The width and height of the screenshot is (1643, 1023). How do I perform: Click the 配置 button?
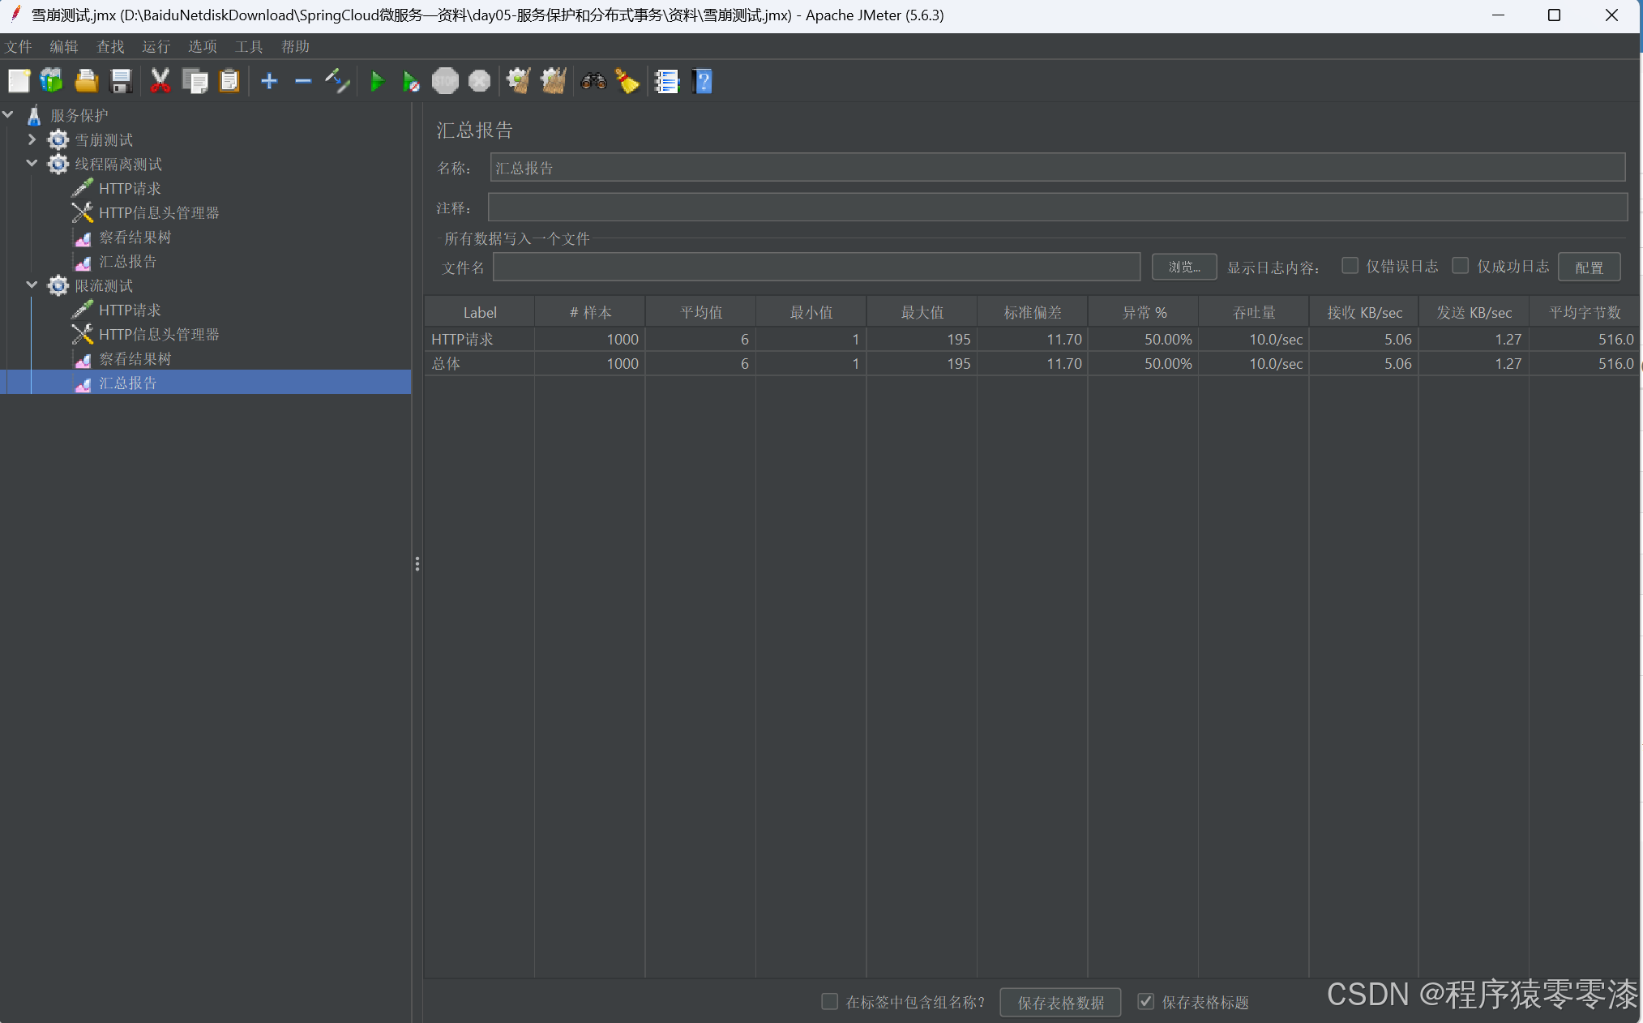[x=1589, y=267]
